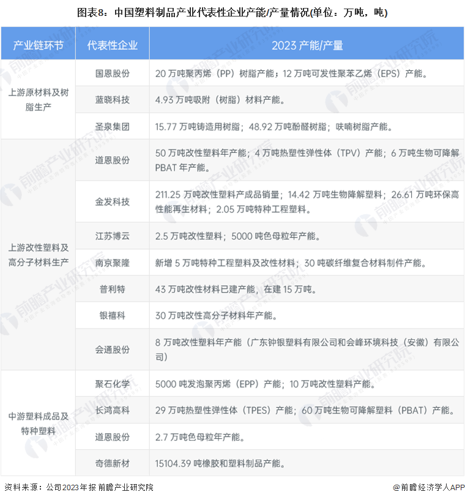Image resolution: width=465 pixels, height=500 pixels.
Task: Click 道恩股份 in the upstream modified plastics group
Action: 112,160
